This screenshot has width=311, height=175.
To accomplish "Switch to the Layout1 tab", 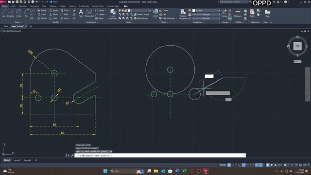I will 17,160.
